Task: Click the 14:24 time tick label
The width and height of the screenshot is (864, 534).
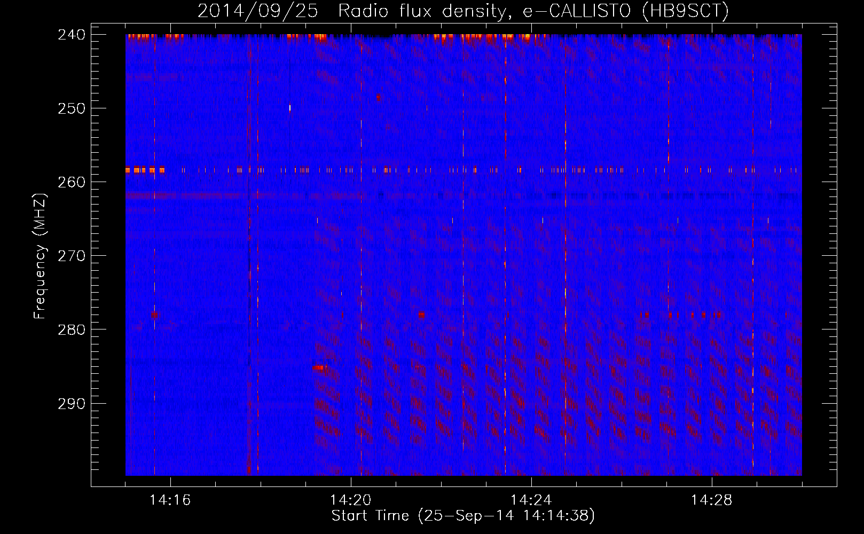Action: [x=531, y=500]
